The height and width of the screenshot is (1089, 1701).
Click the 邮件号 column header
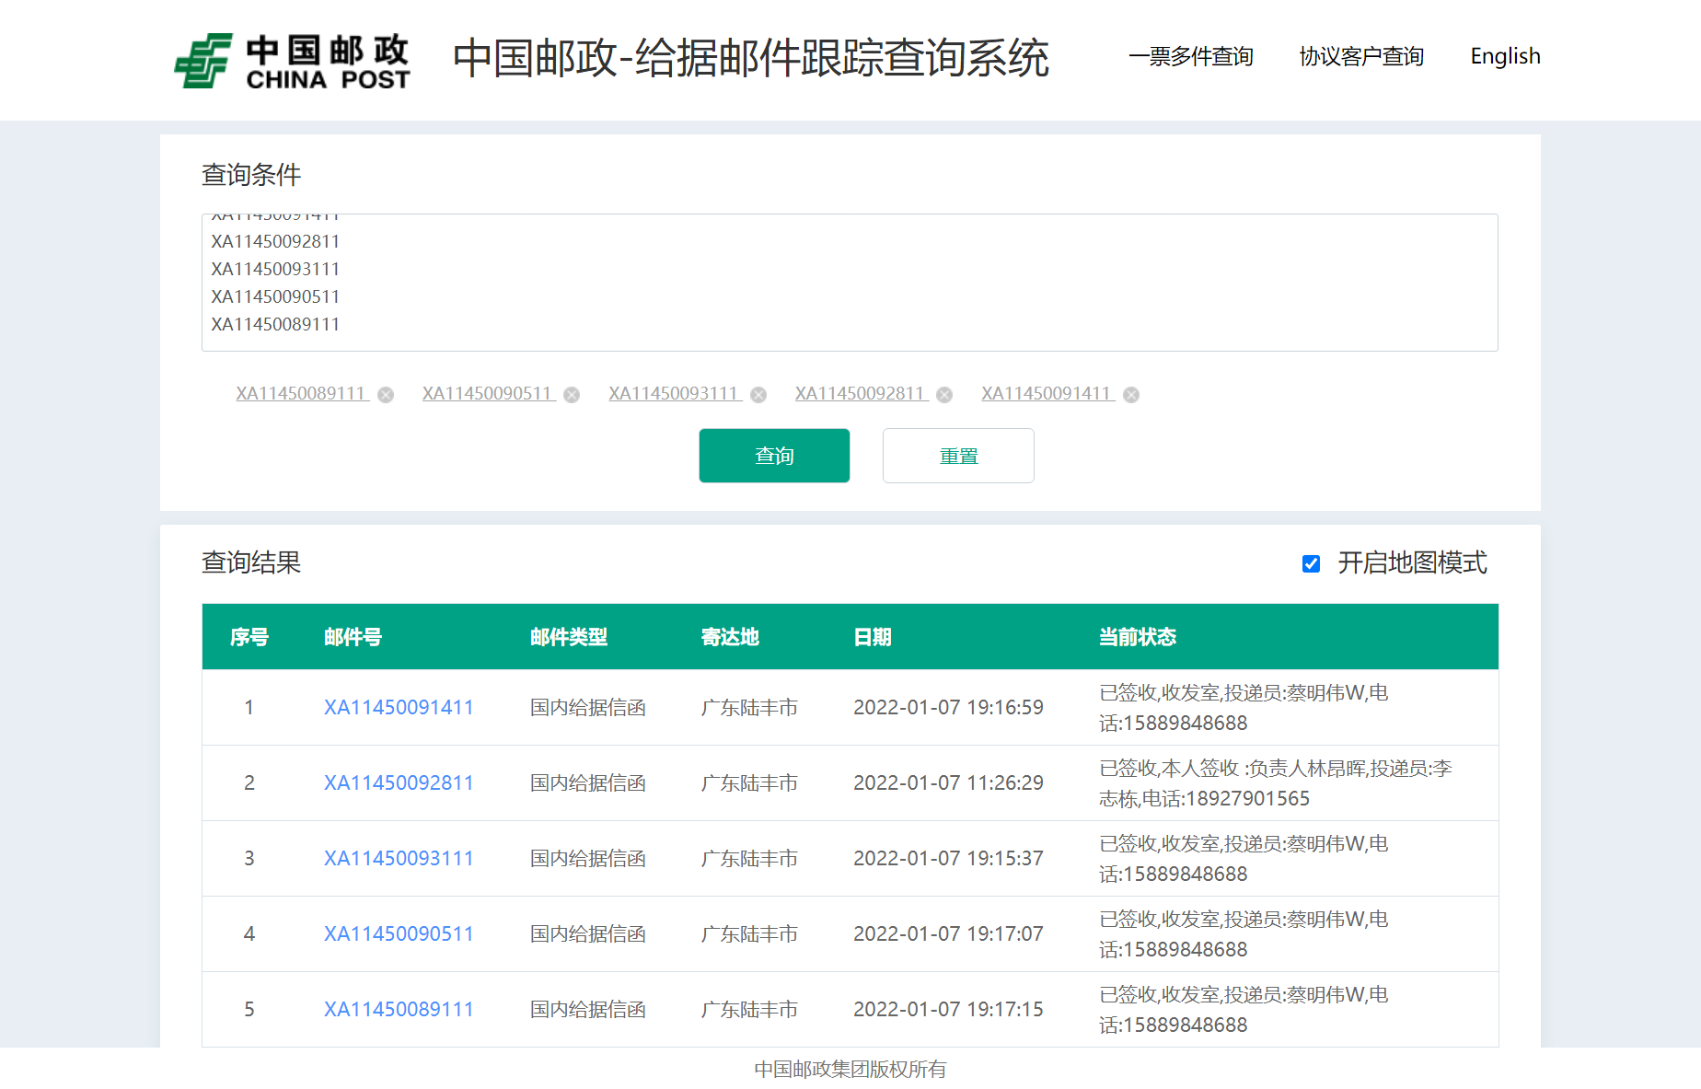click(x=353, y=637)
